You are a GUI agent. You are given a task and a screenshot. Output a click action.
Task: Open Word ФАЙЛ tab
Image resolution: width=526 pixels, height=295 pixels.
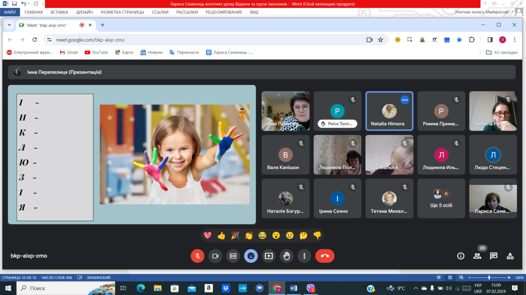point(10,12)
